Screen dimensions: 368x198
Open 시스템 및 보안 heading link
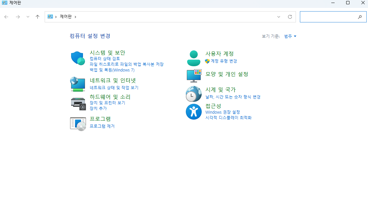click(107, 53)
